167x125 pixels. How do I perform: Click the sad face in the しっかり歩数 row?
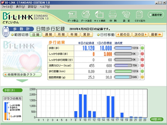click(x=142, y=54)
